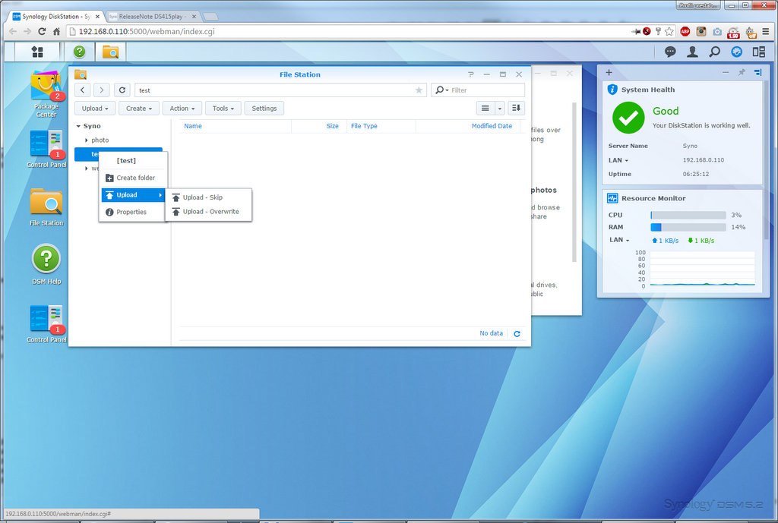Click refresh icon next to No data
Screen dimensions: 778x523
pyautogui.click(x=517, y=334)
